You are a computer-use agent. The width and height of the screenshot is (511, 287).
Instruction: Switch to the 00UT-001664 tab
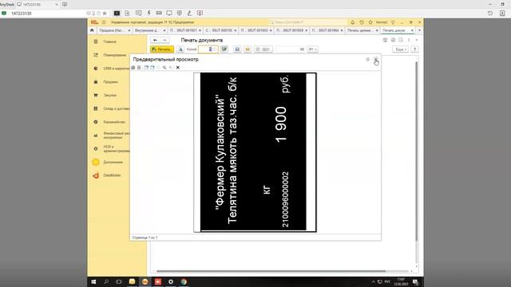point(327,30)
